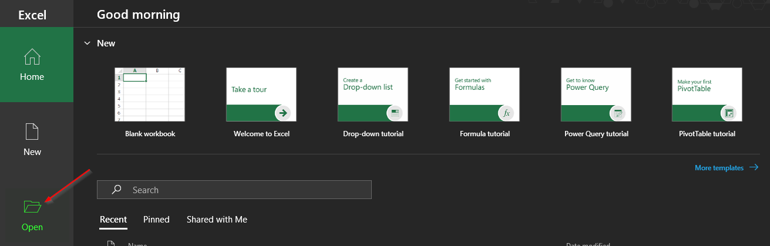Open the Formulas tutorial thumbnail
Screen dimensions: 770x246
[485, 95]
